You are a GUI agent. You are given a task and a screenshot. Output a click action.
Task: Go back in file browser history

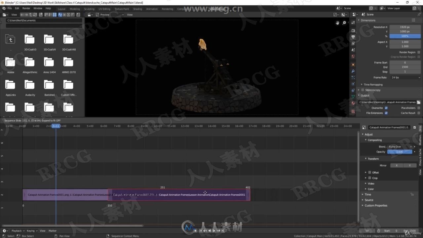(x=22, y=15)
